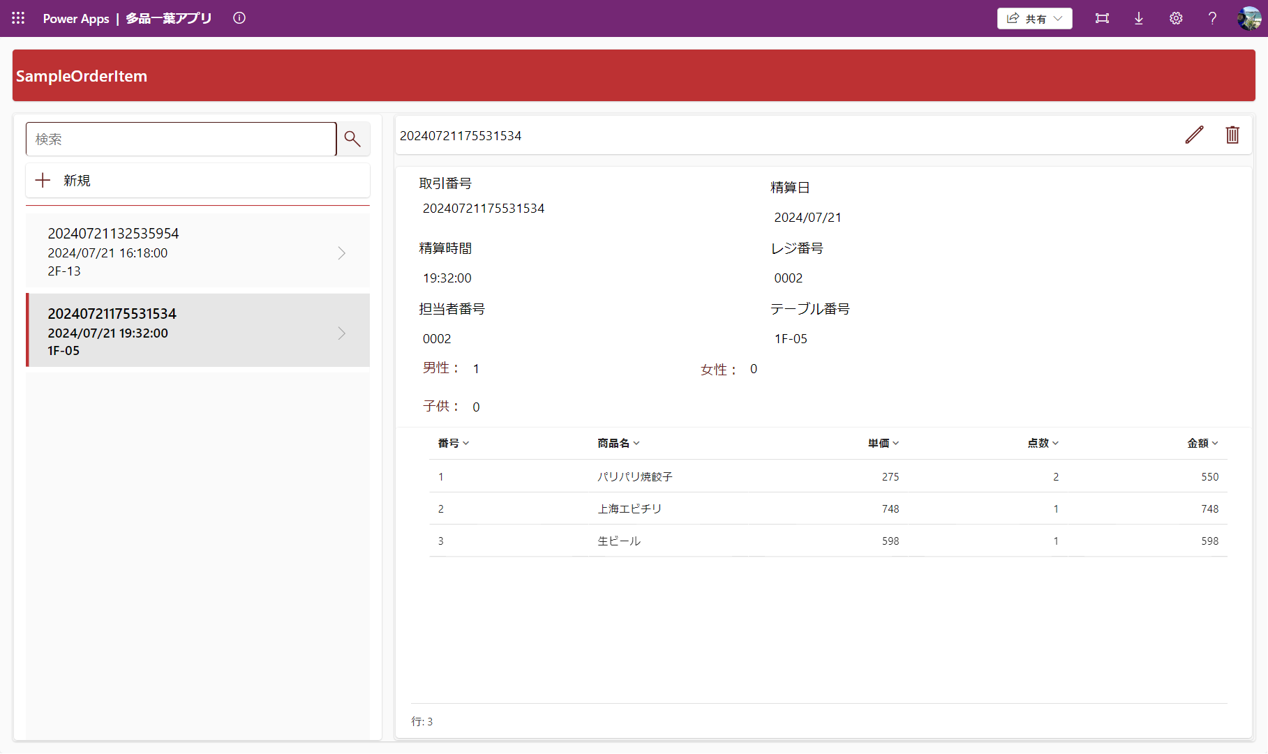Click the download arrow icon
Image resolution: width=1268 pixels, height=754 pixels.
[1139, 18]
